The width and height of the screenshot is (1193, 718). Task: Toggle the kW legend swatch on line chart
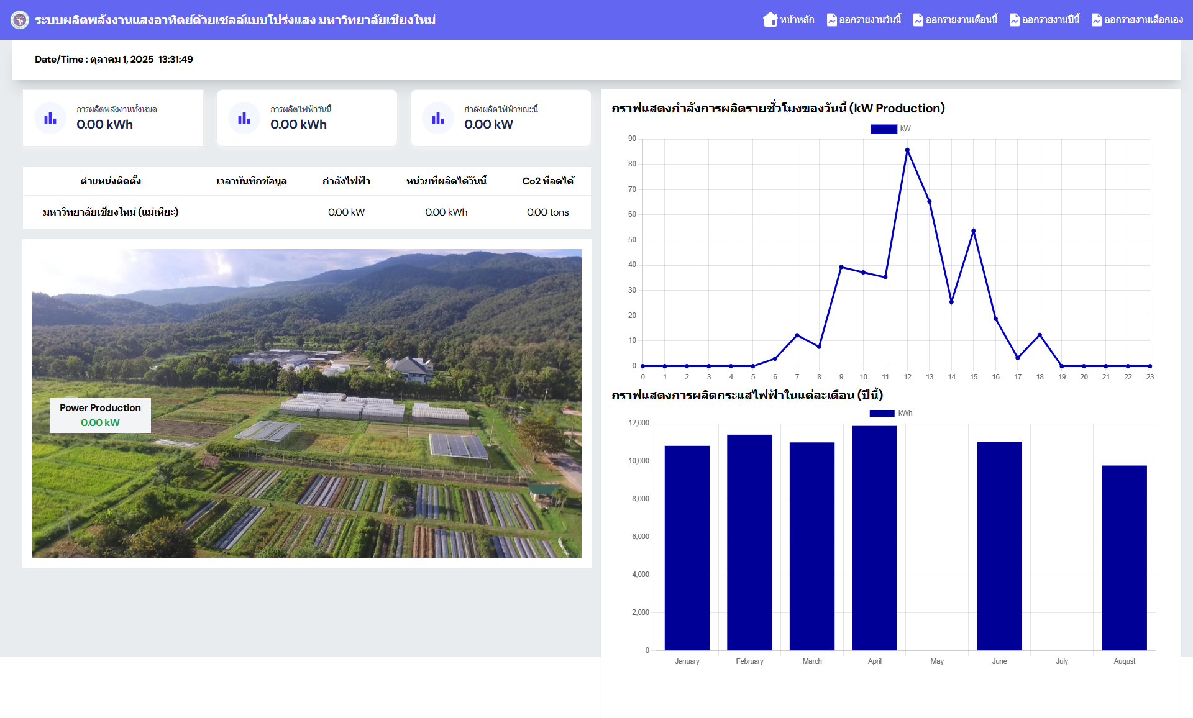click(x=884, y=129)
